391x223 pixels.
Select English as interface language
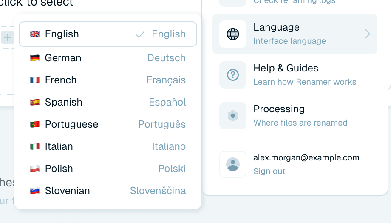tap(108, 34)
